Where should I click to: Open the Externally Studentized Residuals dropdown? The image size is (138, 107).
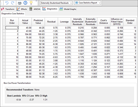tap(56, 3)
